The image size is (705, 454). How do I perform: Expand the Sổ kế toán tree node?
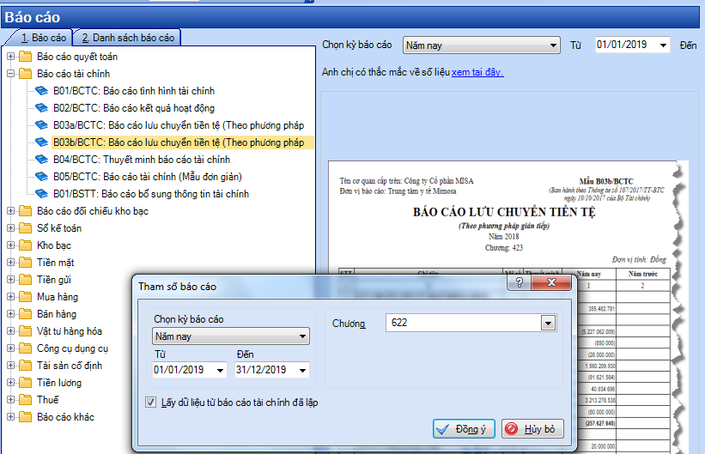[x=10, y=228]
